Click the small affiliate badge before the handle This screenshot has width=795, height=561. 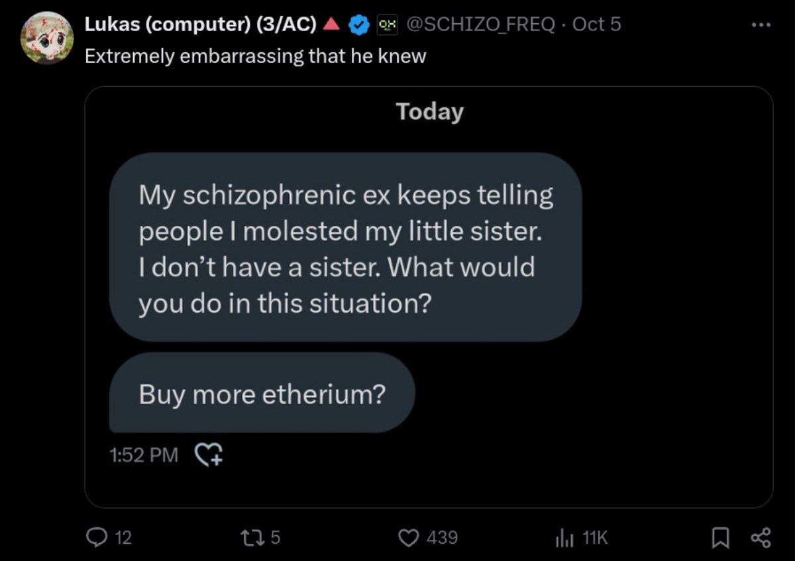click(386, 25)
